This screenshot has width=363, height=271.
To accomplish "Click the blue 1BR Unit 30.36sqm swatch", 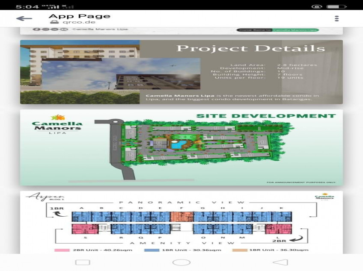I will pyautogui.click(x=151, y=250).
